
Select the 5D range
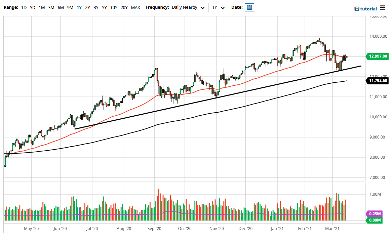click(x=32, y=7)
